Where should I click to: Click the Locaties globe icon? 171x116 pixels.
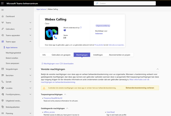pyautogui.click(x=3, y=88)
